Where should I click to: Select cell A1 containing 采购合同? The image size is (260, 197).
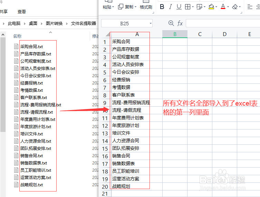click(137, 42)
